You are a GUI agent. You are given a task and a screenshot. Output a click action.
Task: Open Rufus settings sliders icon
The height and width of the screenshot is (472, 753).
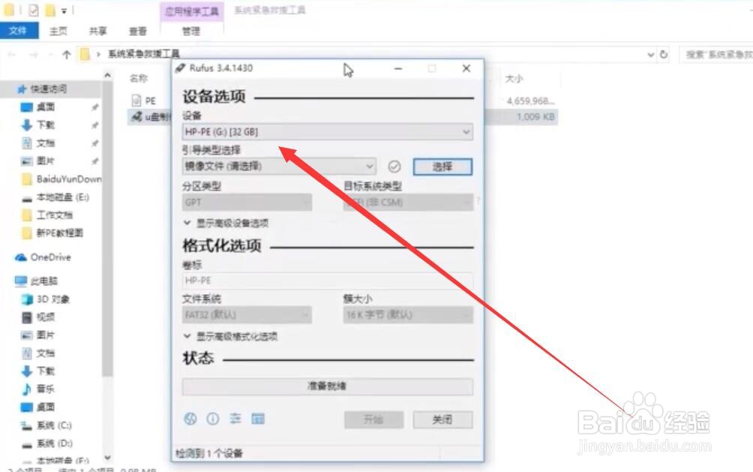point(235,419)
